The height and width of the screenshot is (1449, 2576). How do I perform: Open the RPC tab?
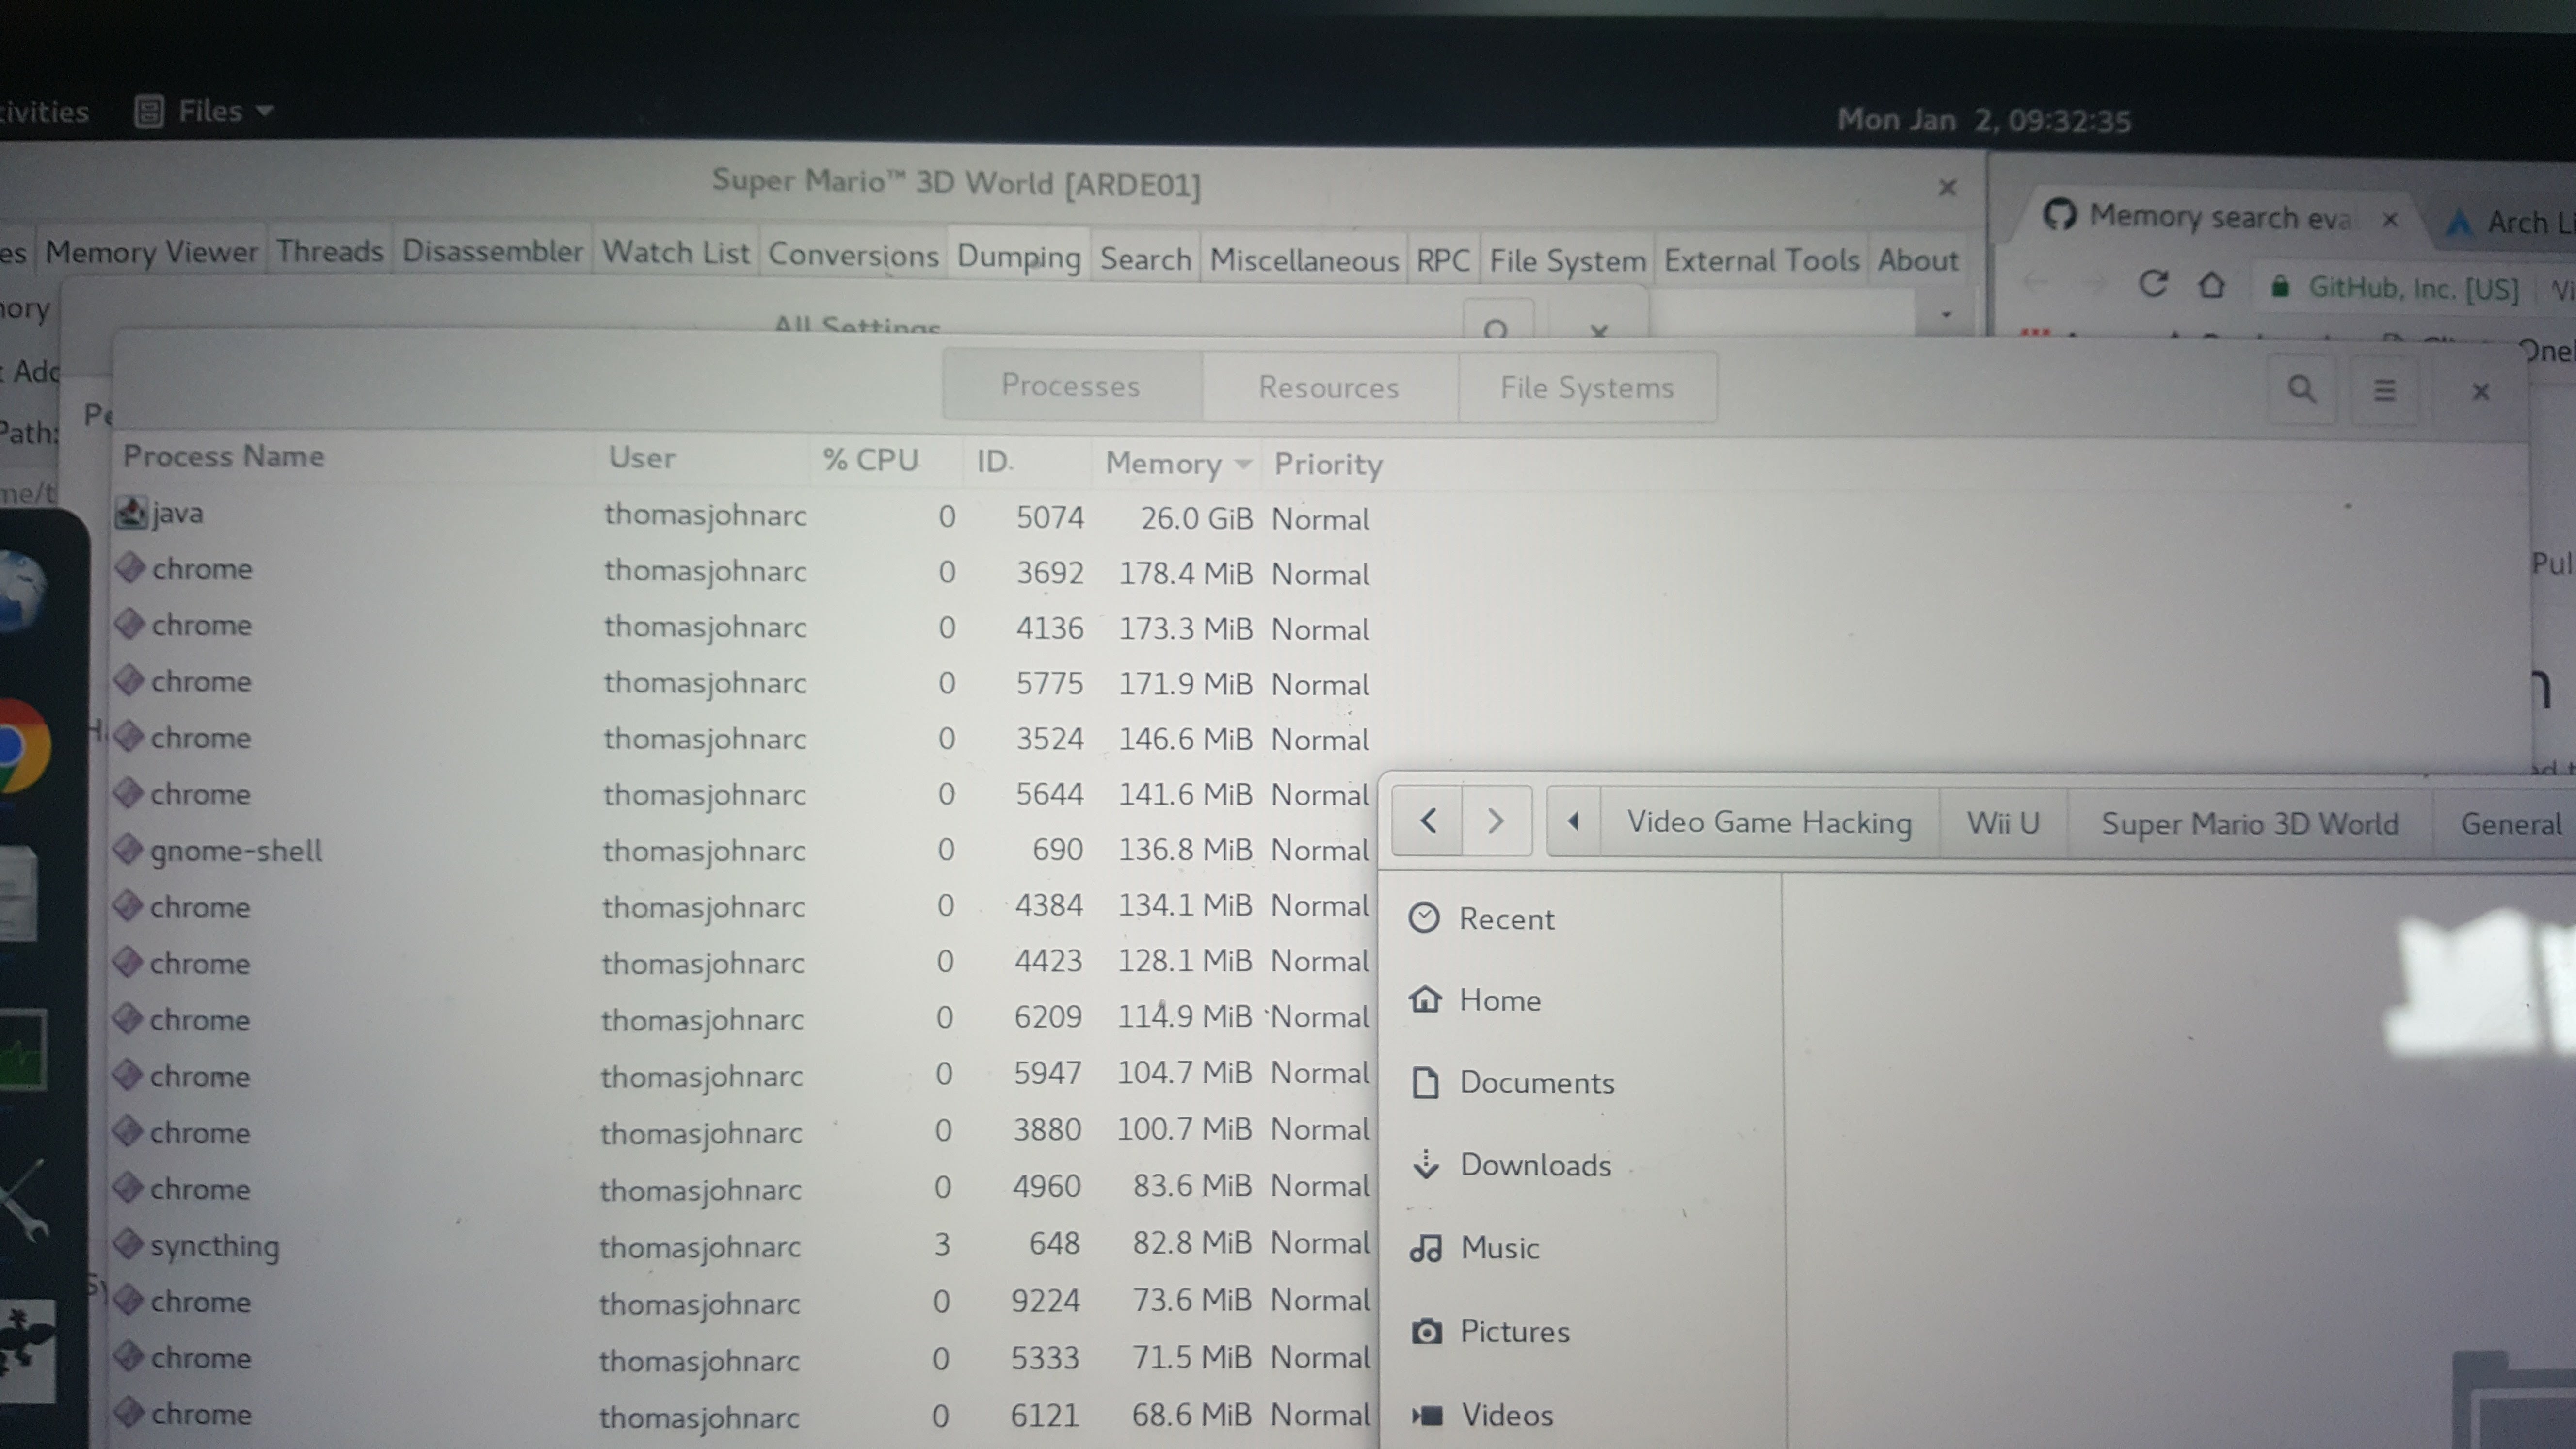(x=1443, y=260)
